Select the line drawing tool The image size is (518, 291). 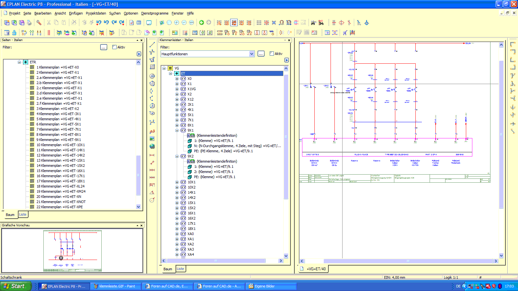(152, 45)
